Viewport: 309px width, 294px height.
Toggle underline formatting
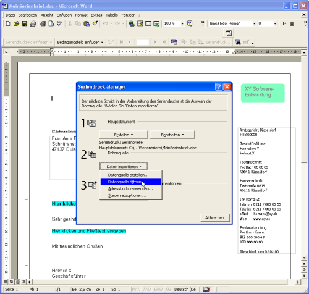(292, 23)
